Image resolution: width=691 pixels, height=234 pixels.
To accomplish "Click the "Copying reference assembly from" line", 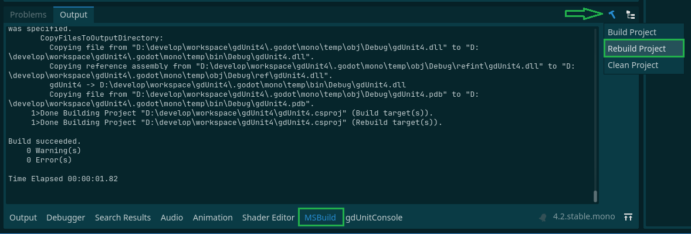I will [x=292, y=70].
